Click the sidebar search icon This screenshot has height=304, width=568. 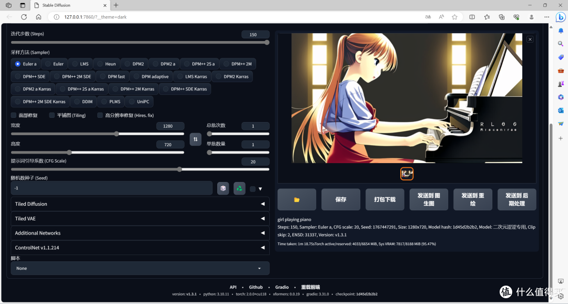tap(561, 44)
